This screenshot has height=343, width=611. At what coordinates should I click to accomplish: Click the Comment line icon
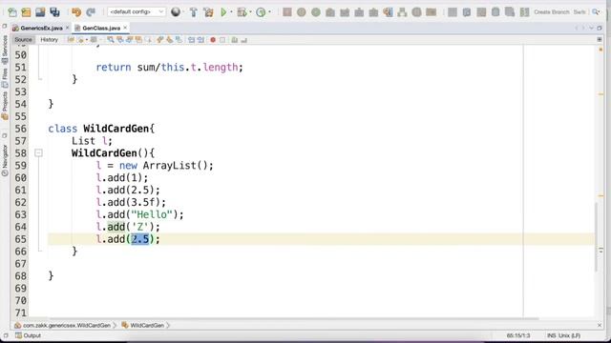tap(235, 40)
